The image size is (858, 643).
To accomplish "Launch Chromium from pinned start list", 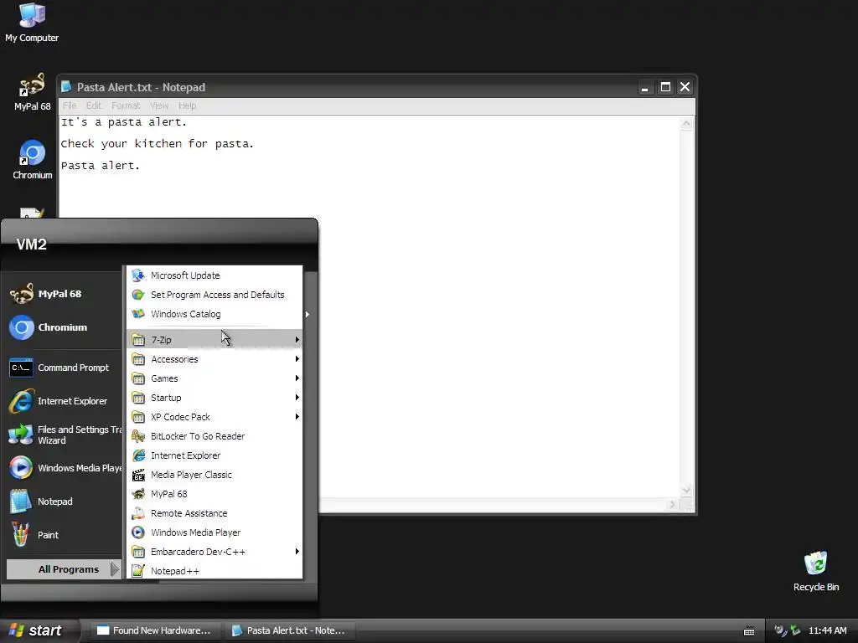I will click(61, 327).
